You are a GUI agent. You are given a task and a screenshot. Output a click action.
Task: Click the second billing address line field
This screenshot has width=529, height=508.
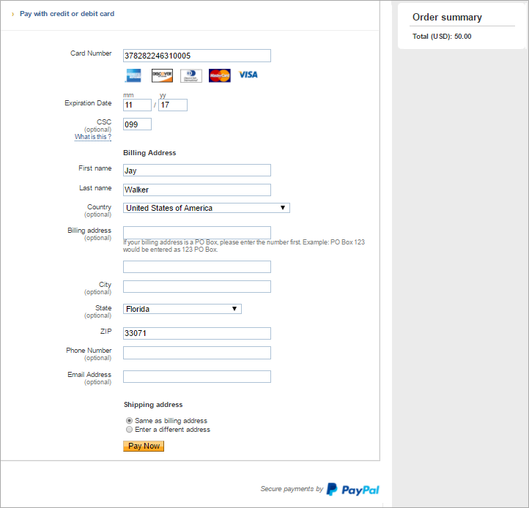[x=196, y=266]
